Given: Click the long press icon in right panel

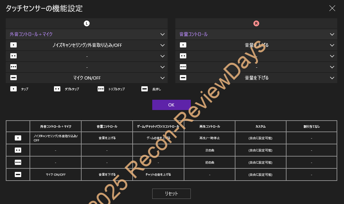Looking at the screenshot, I should coord(183,78).
